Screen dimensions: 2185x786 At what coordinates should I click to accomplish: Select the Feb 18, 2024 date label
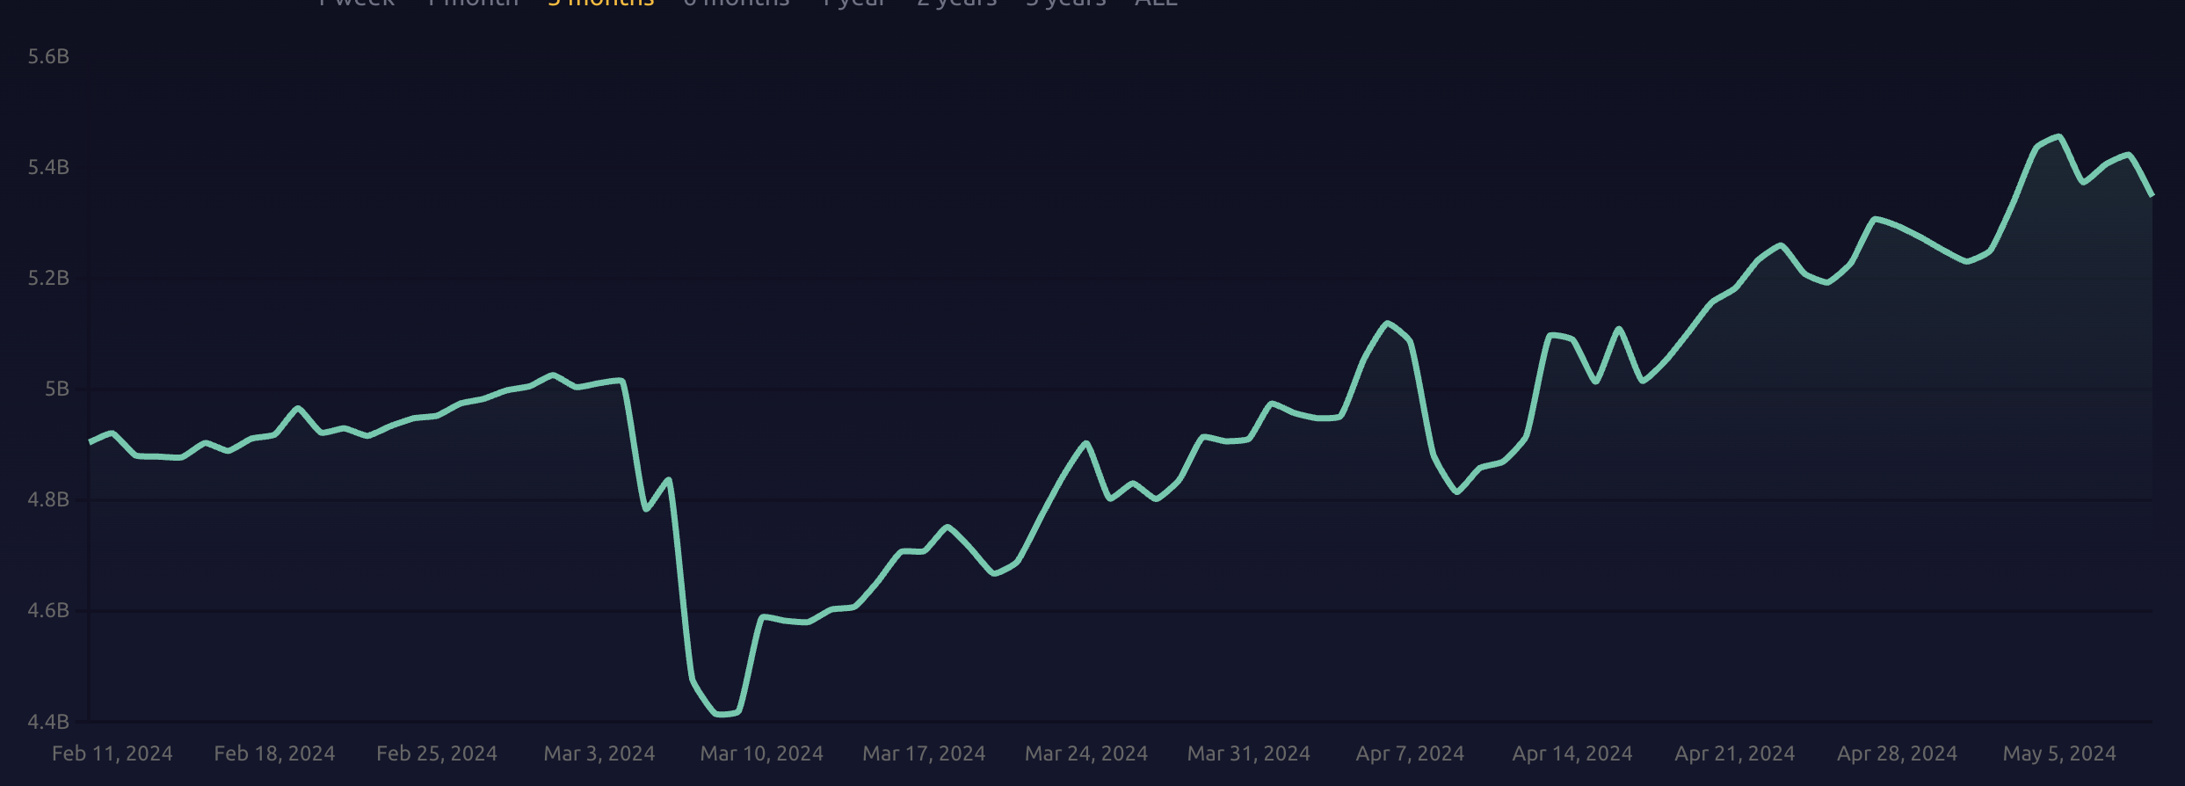274,754
